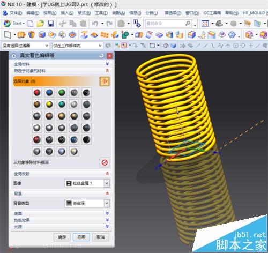Viewport: 268px width, 253px height.
Task: Open the 工具(T) menu
Action: coord(101,13)
